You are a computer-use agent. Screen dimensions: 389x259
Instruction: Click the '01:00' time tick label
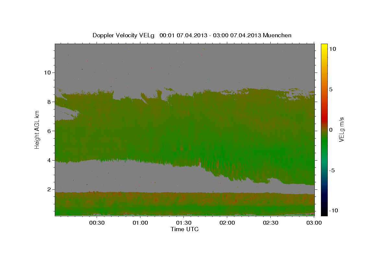(x=140, y=223)
